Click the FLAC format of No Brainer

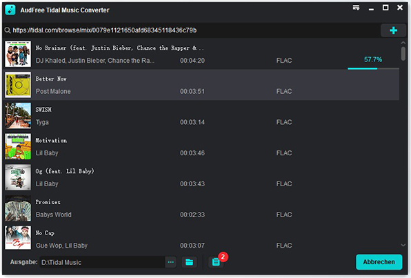284,61
